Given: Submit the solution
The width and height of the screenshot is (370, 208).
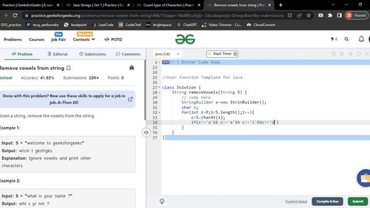Looking at the screenshot, I should pos(358,202).
